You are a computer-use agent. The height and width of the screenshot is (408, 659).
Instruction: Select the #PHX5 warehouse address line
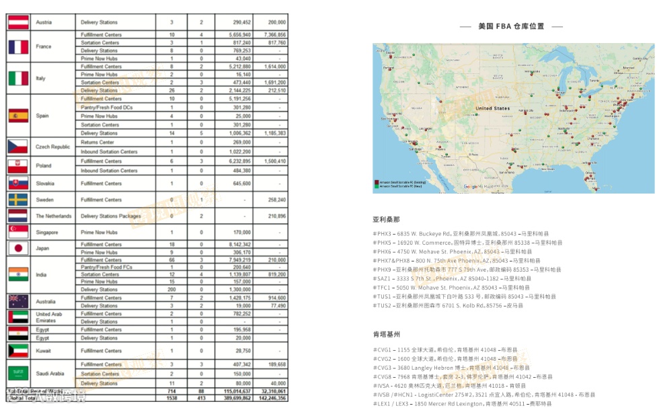(x=467, y=243)
